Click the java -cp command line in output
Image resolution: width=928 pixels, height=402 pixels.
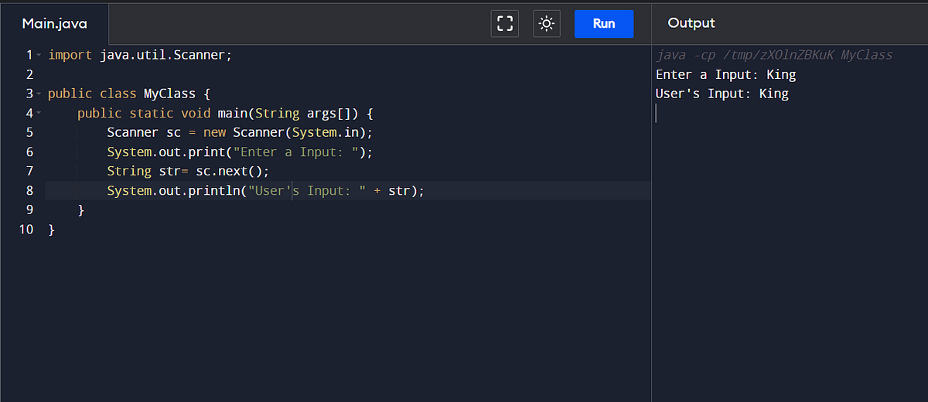(774, 55)
